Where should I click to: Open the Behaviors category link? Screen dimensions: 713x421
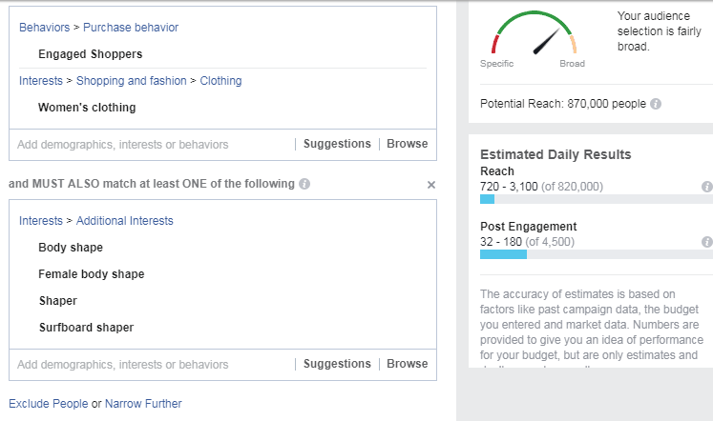(44, 28)
